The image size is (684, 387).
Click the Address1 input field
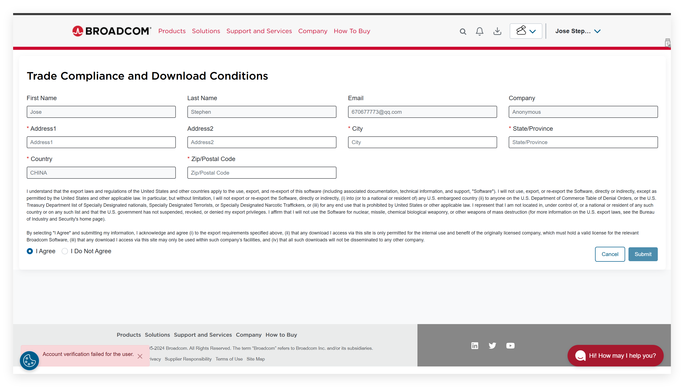click(101, 142)
